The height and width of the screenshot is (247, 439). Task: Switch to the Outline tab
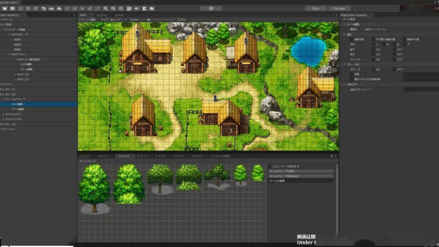coord(101,15)
